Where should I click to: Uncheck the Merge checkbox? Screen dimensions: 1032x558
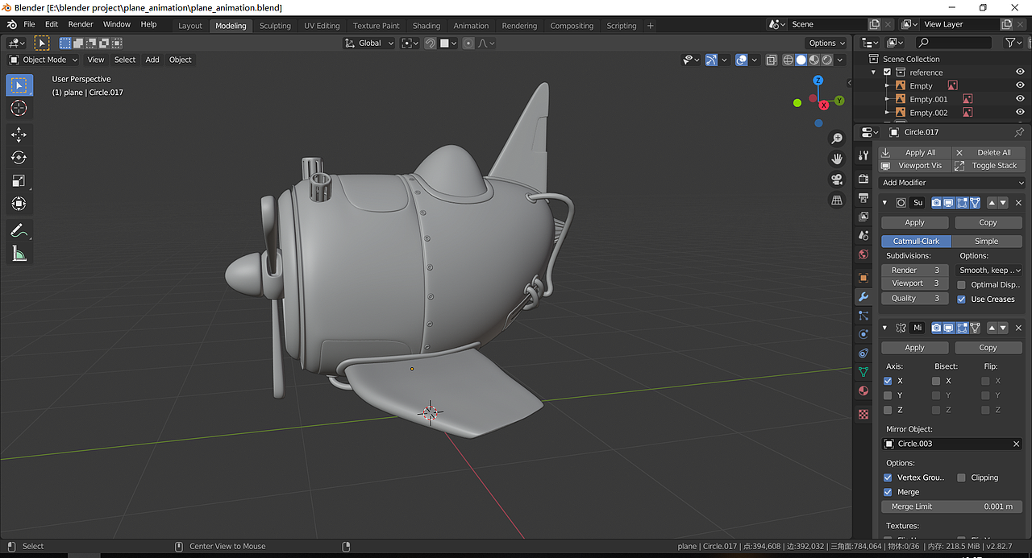pyautogui.click(x=888, y=492)
